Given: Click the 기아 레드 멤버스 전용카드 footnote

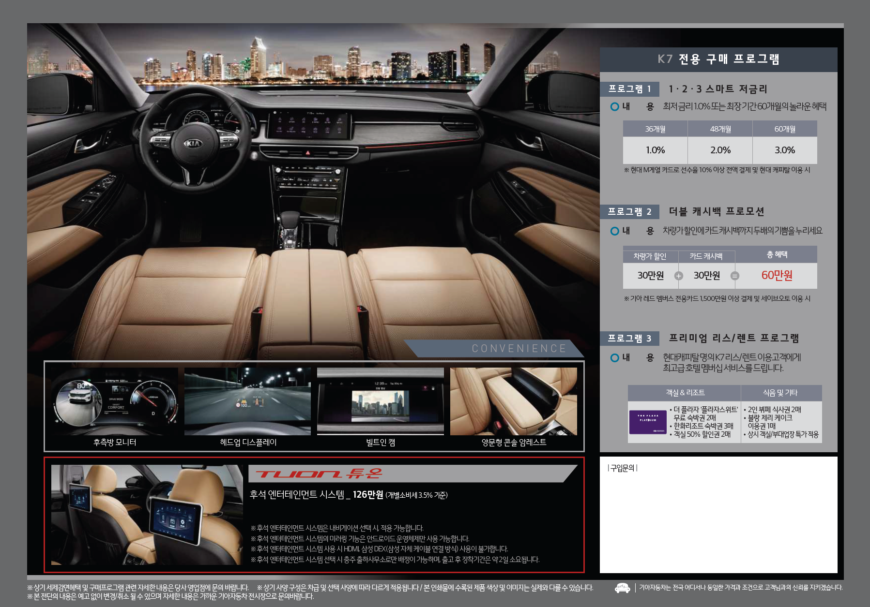Looking at the screenshot, I should coord(717,298).
